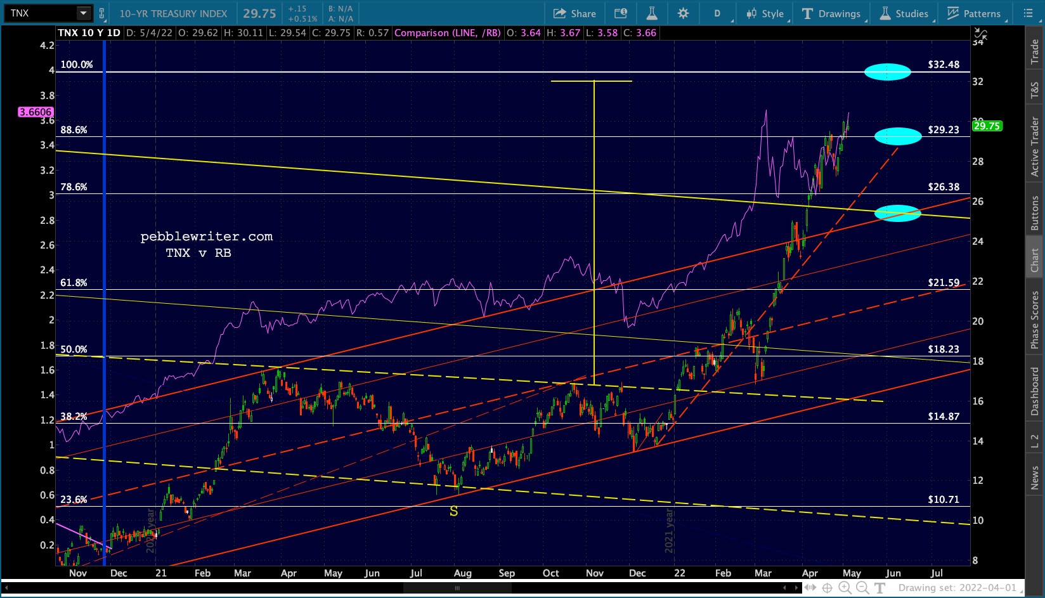Click the 50.0% Fibonacci label

(x=74, y=349)
